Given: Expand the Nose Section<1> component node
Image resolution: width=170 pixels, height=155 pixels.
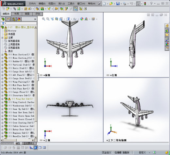Looking at the screenshot, I should 2,55.
